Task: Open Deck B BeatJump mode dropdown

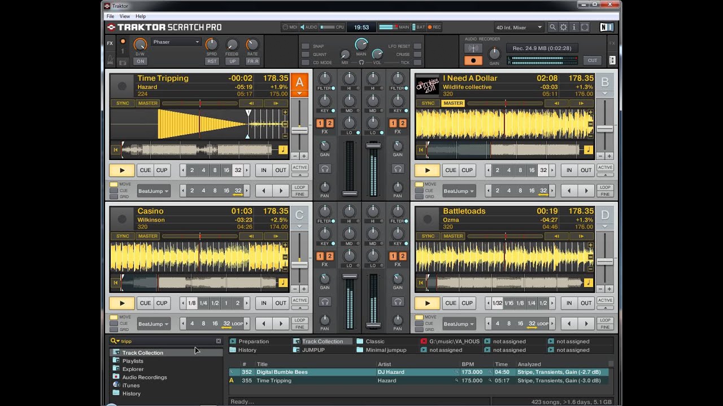Action: tap(459, 191)
